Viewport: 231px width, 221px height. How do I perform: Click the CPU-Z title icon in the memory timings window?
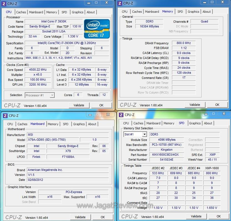pos(120,3)
